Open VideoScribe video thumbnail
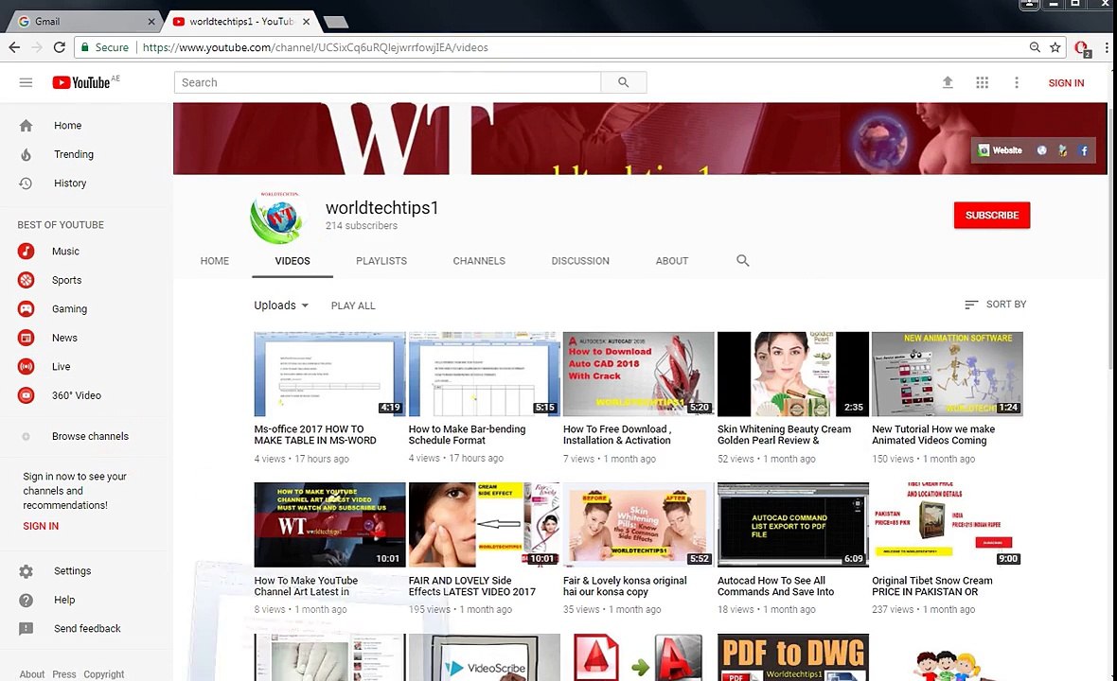This screenshot has height=681, width=1117. 485,657
